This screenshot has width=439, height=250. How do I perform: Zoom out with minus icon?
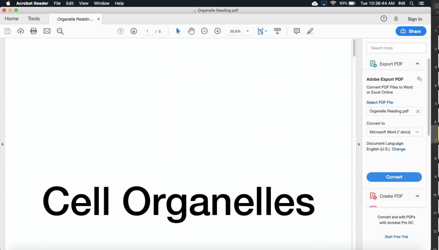pyautogui.click(x=205, y=31)
